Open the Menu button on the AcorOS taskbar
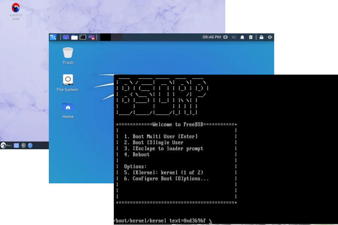Viewport: 338px width, 225px height. pos(6,145)
